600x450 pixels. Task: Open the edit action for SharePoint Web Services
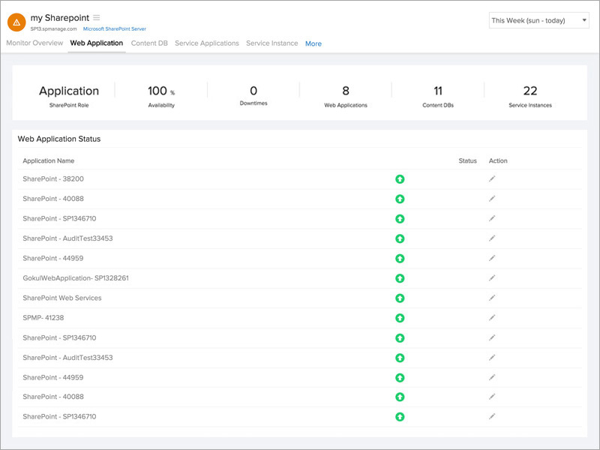pos(491,298)
